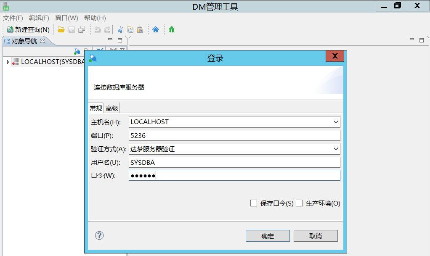Click the undo arrow icon

pyautogui.click(x=98, y=29)
